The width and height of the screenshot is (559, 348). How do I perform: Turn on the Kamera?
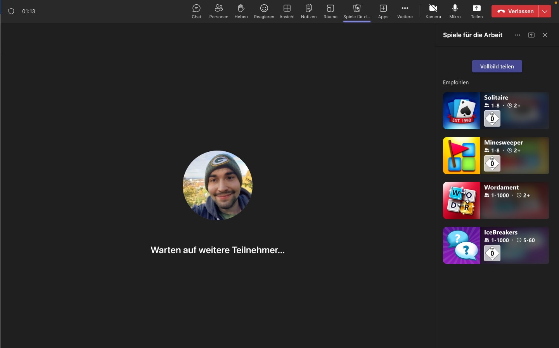(433, 11)
